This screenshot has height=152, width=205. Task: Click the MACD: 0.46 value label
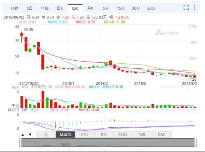89,110
